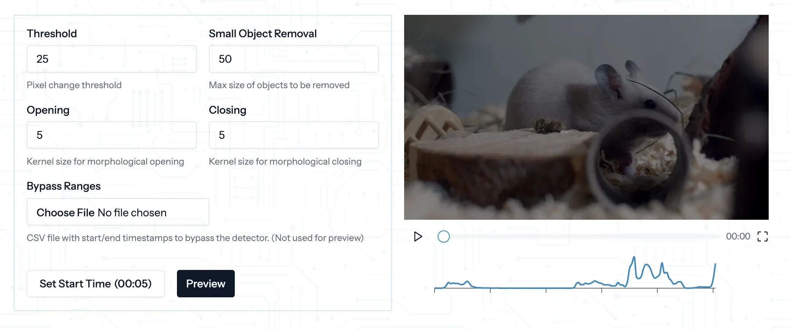Select the Opening kernel size field
790x330 pixels.
coord(111,135)
